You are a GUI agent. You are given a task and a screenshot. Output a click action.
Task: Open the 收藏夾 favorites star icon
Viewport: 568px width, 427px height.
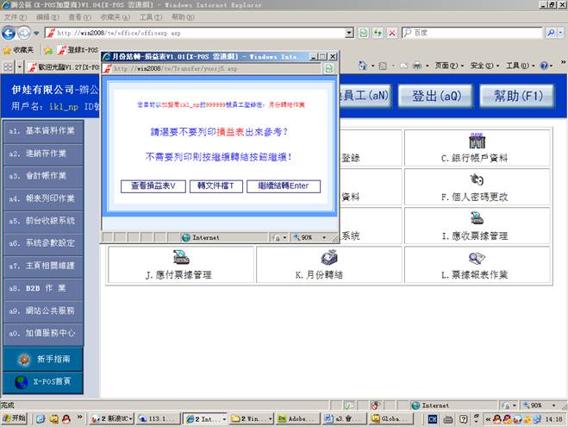[x=7, y=50]
